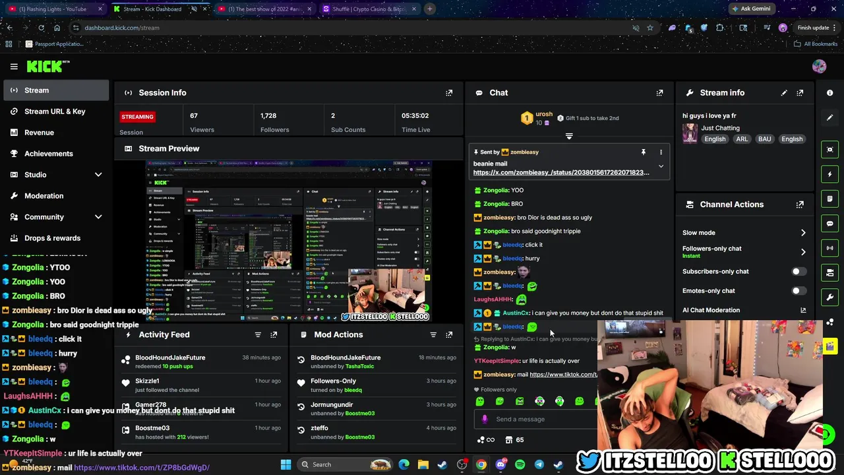Viewport: 844px width, 475px height.
Task: Toggle Subscribers-only chat on
Action: [799, 272]
